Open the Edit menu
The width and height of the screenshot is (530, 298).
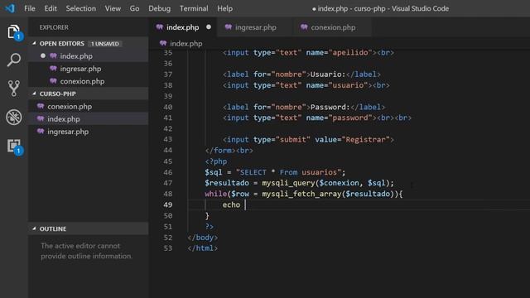[51, 8]
